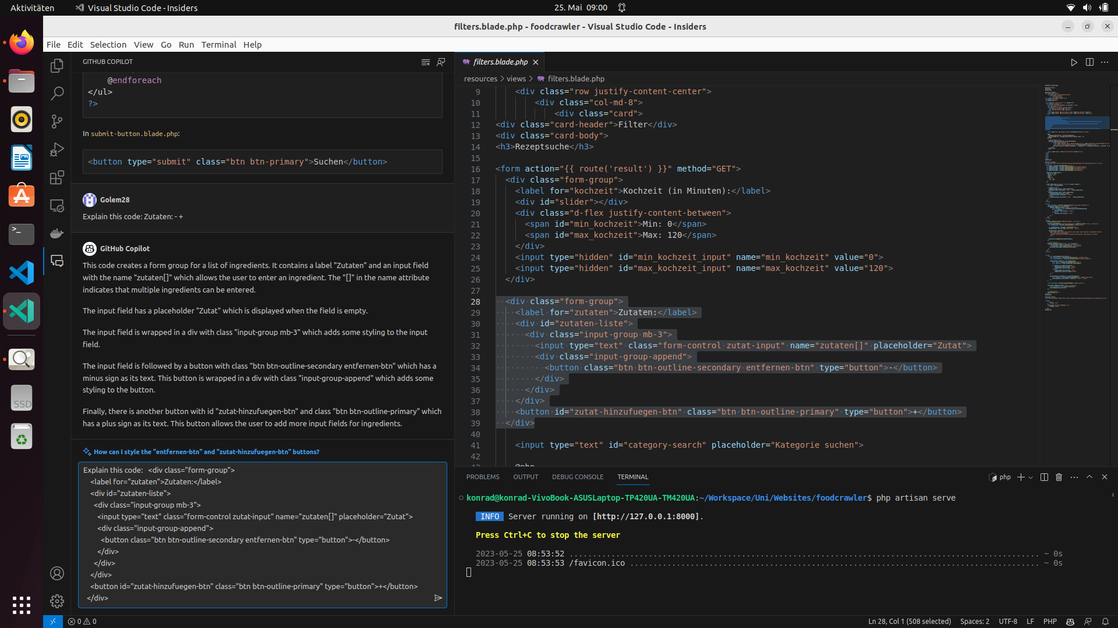Click UTF-8 encoding in the status bar
The width and height of the screenshot is (1118, 628).
click(1008, 622)
